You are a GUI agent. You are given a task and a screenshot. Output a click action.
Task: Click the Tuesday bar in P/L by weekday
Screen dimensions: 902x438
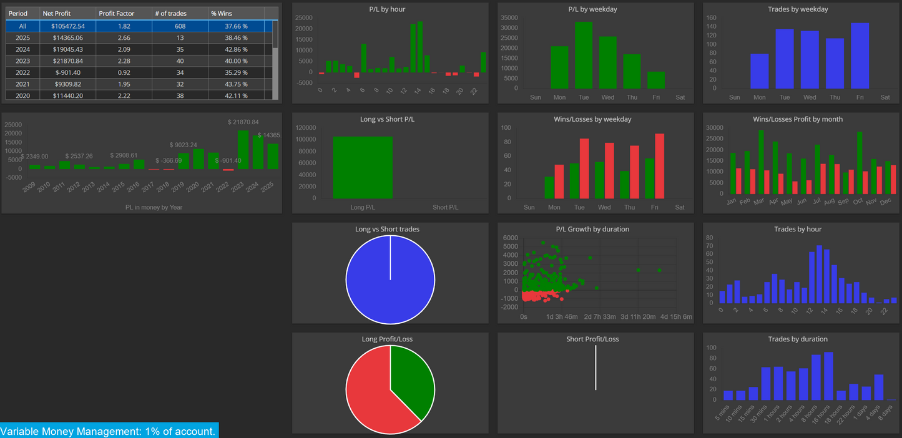point(584,55)
